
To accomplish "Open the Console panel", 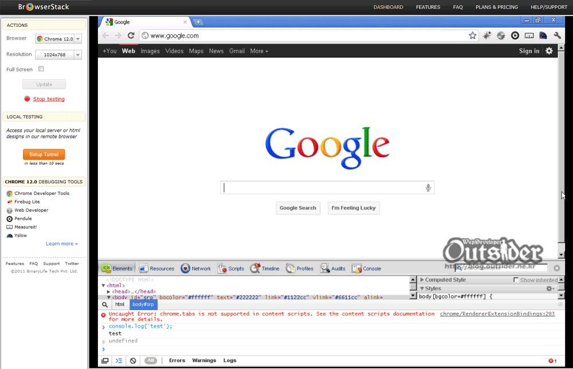I will coord(367,269).
